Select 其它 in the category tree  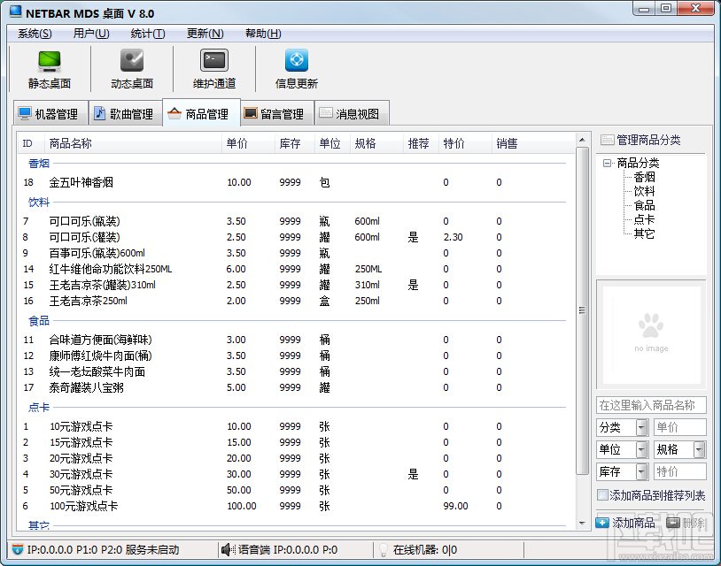click(x=644, y=233)
